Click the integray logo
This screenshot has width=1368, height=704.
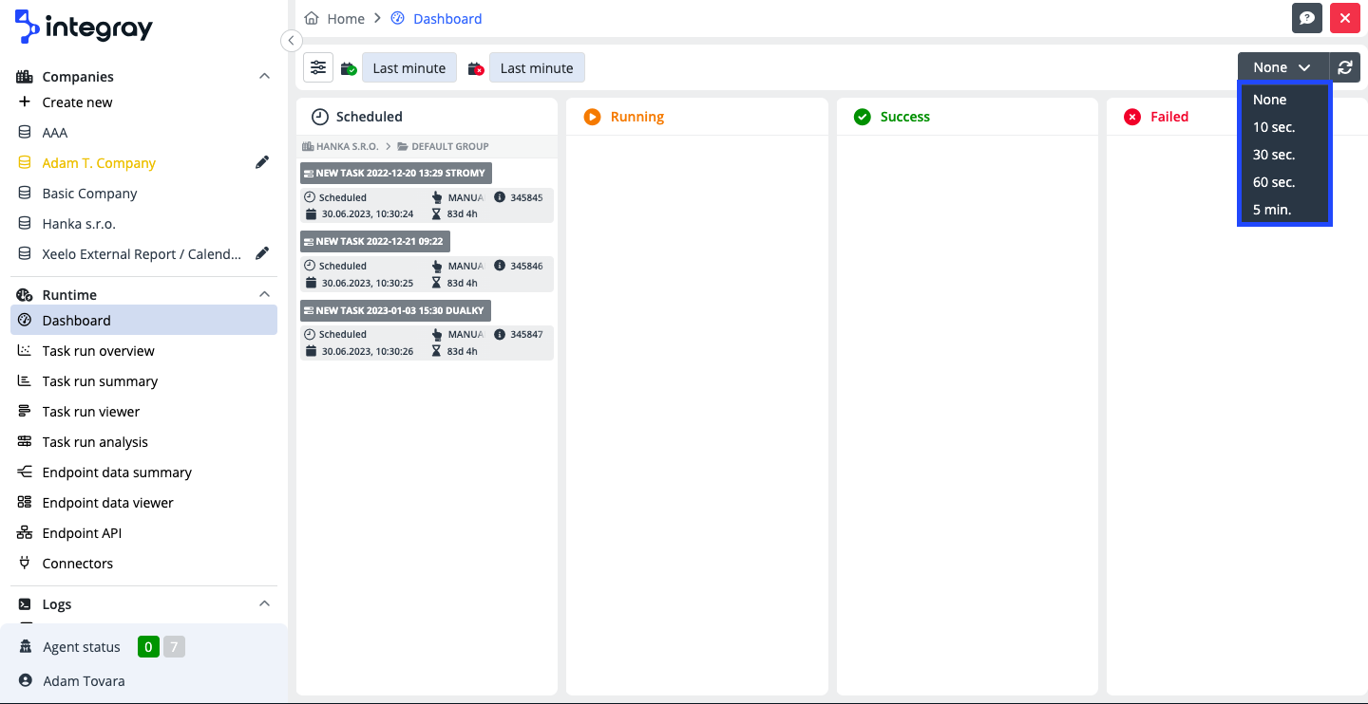pyautogui.click(x=84, y=28)
